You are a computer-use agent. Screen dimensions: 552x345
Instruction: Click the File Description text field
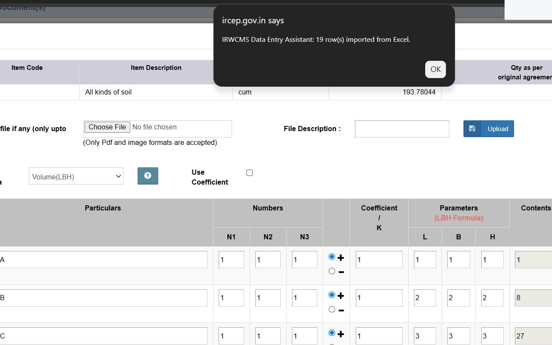click(402, 129)
